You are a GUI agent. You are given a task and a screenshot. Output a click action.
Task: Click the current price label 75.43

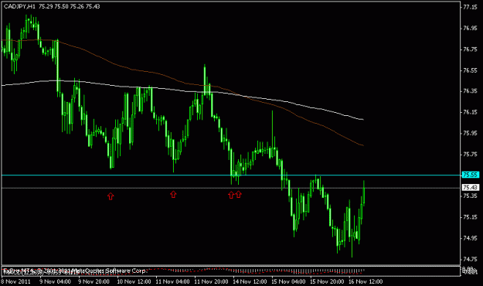pyautogui.click(x=471, y=187)
